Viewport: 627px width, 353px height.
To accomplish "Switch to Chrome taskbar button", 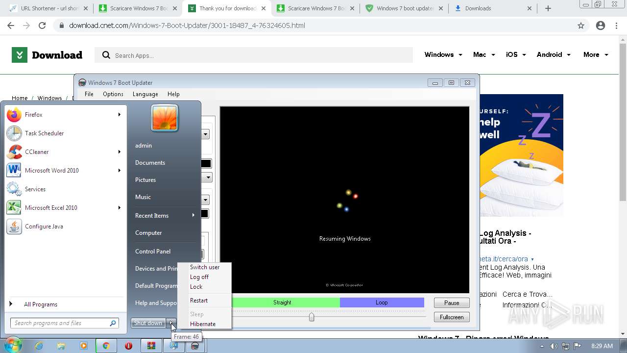I will [x=106, y=346].
